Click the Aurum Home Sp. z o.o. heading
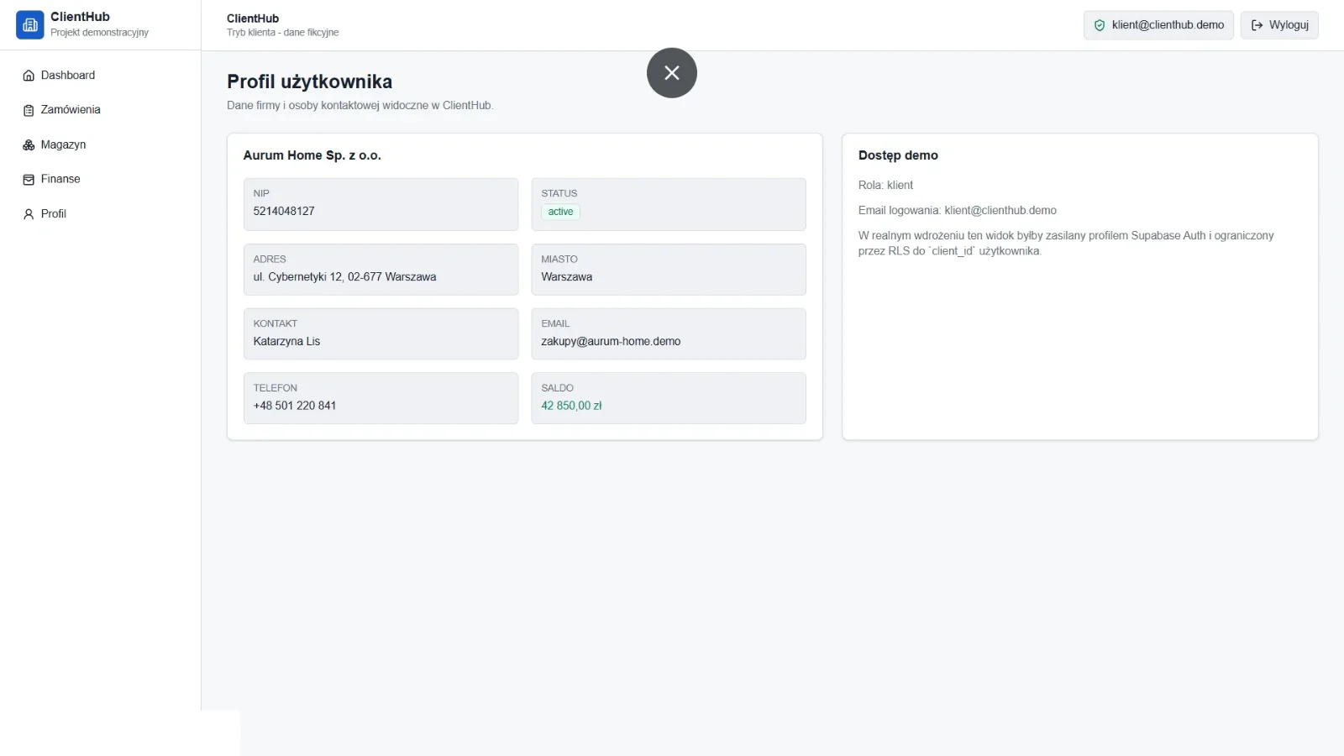 (x=312, y=155)
